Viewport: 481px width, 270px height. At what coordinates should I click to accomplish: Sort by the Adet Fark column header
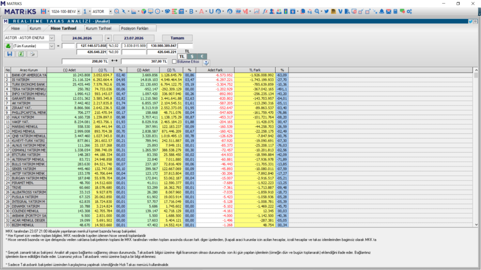[215, 70]
